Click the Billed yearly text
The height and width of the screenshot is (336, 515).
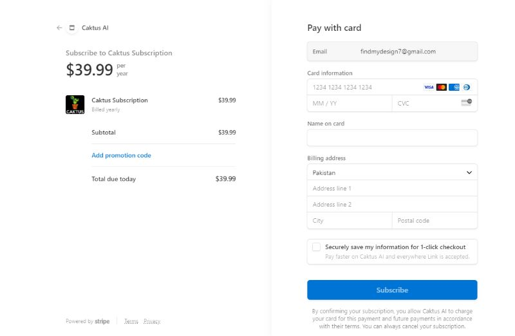106,109
